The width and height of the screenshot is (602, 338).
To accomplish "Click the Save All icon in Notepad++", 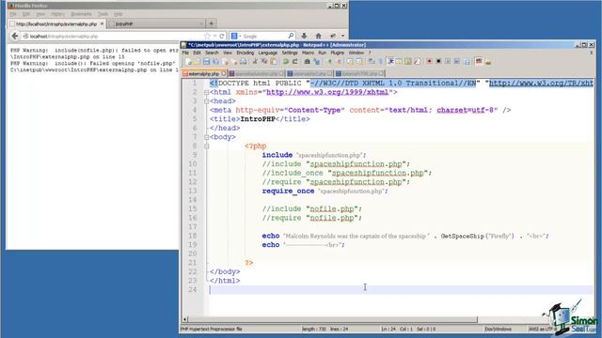I will pos(215,62).
